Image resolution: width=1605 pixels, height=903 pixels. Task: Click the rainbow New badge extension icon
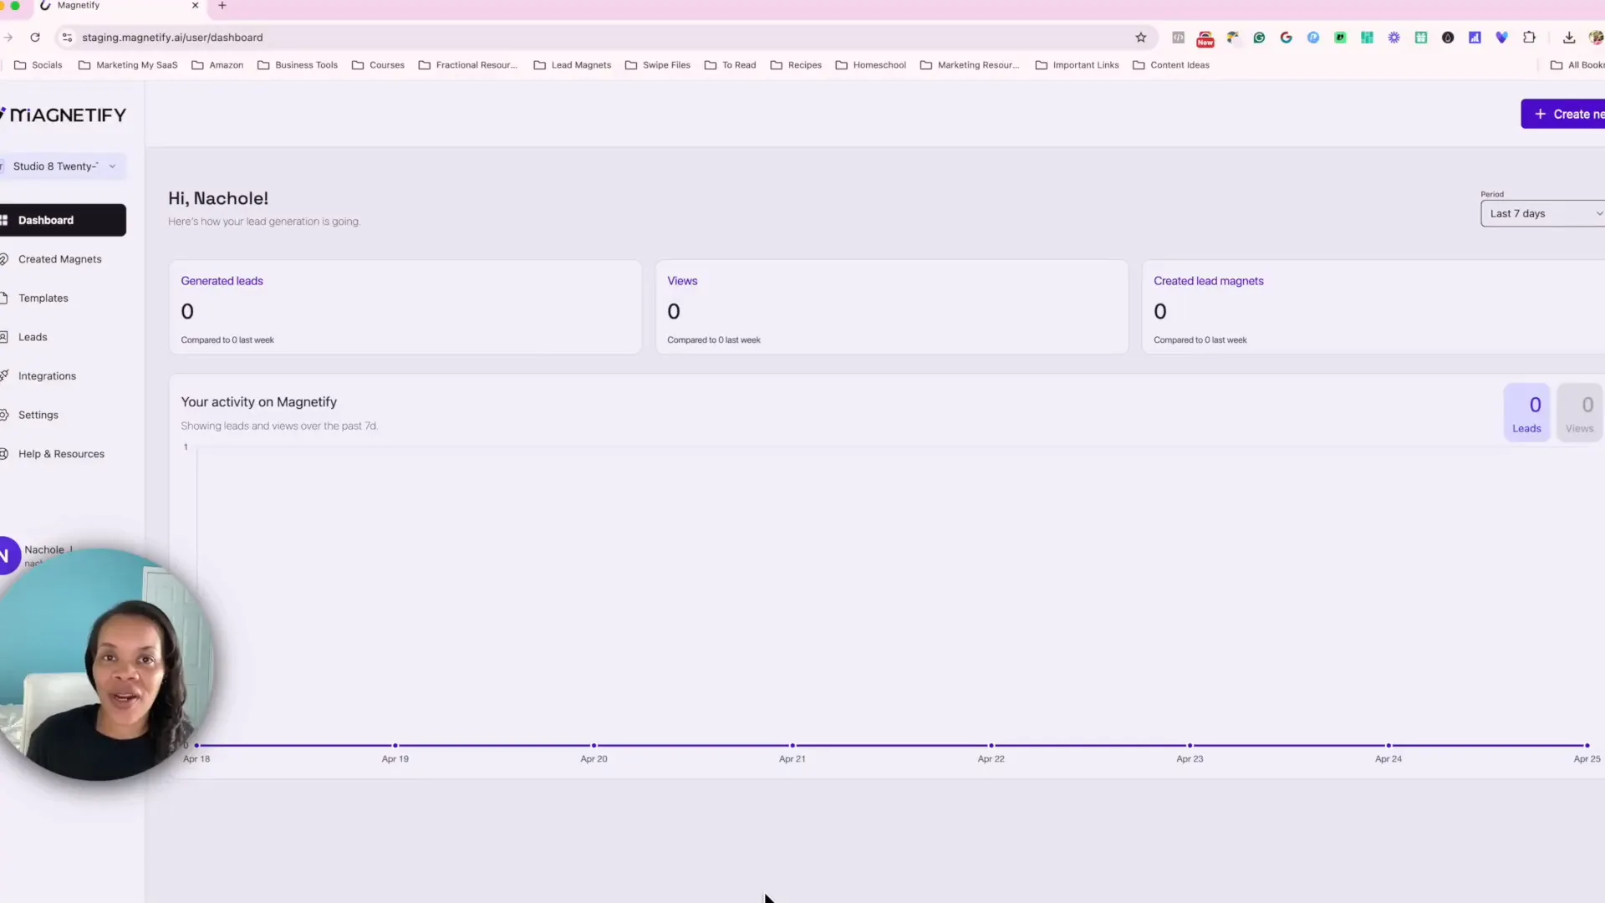tap(1205, 38)
